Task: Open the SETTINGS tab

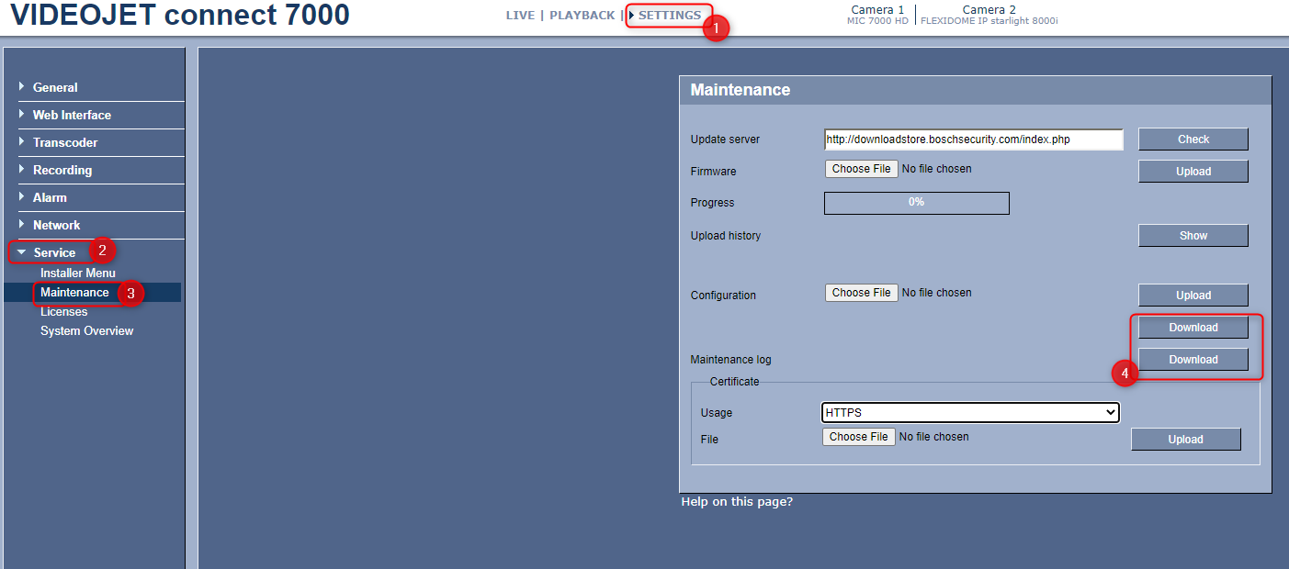Action: point(669,16)
